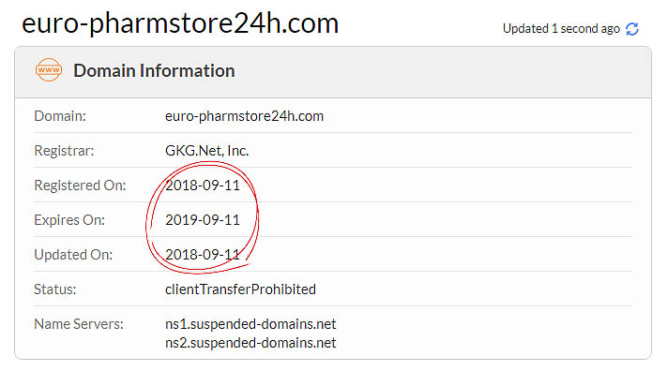The width and height of the screenshot is (667, 371).
Task: Click the orange www globe icon
Action: tap(49, 69)
